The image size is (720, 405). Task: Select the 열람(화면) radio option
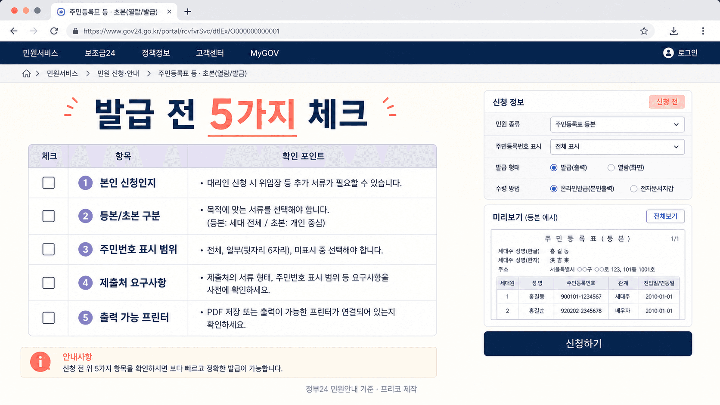611,168
